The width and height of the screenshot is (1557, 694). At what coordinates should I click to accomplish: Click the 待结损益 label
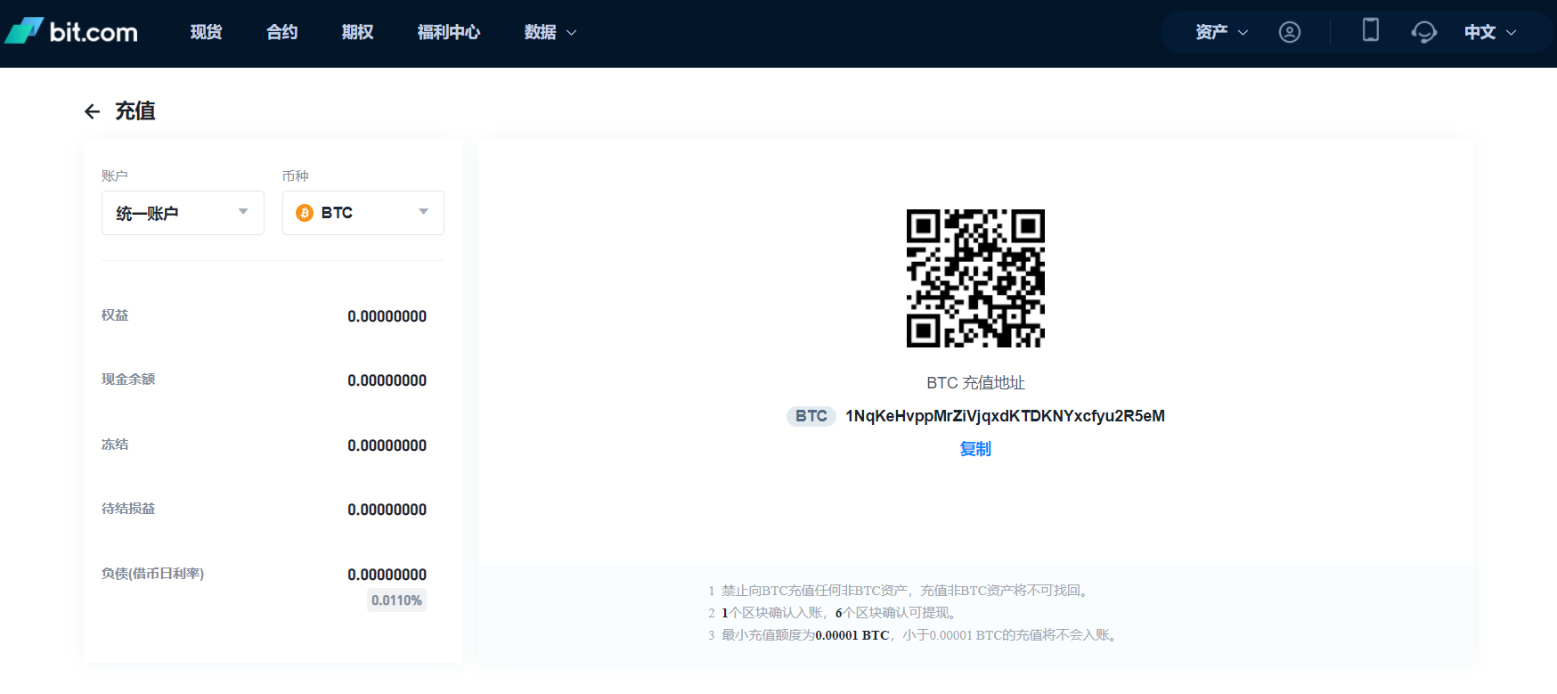tap(128, 509)
